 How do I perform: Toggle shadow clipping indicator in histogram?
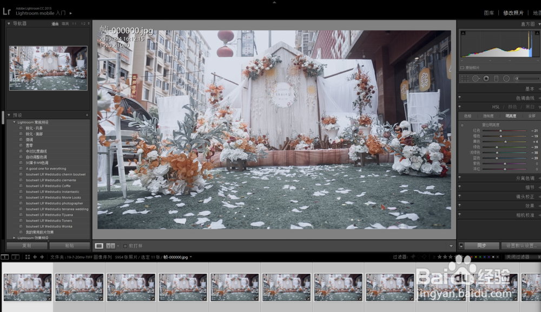(463, 33)
